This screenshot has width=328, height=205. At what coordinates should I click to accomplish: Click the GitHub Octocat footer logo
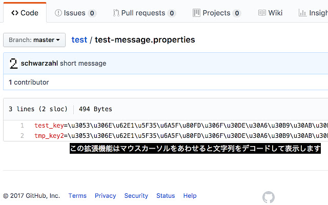point(269,197)
